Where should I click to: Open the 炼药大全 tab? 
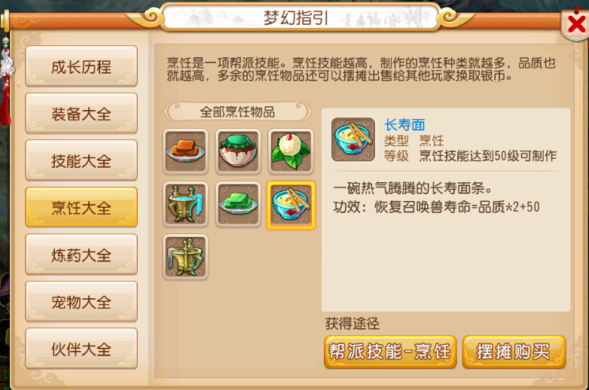point(81,254)
